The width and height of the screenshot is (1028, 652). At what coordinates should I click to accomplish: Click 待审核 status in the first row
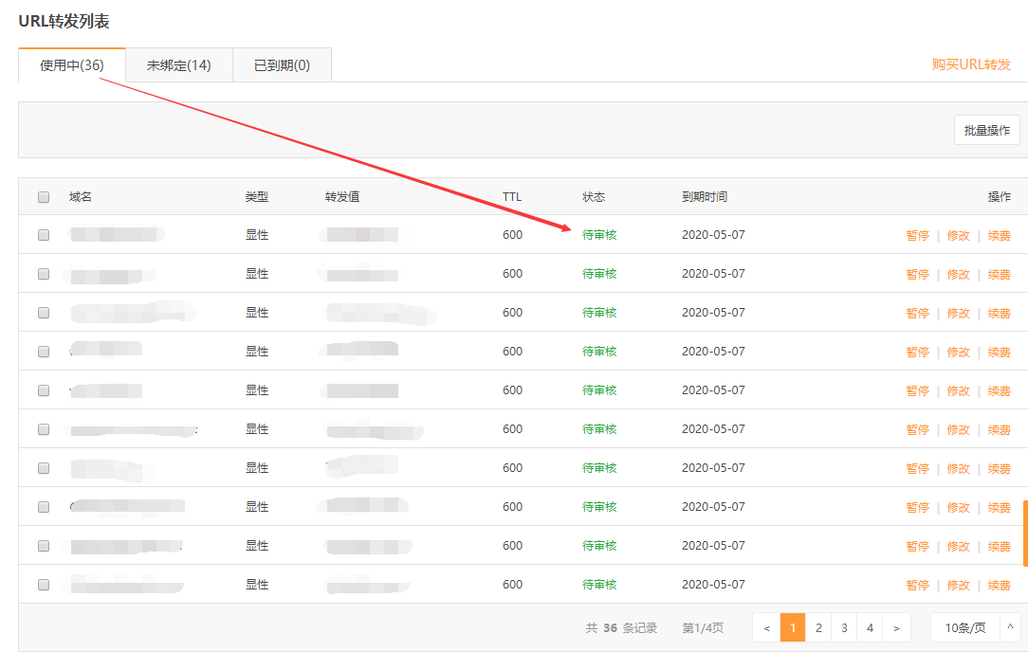click(x=599, y=235)
